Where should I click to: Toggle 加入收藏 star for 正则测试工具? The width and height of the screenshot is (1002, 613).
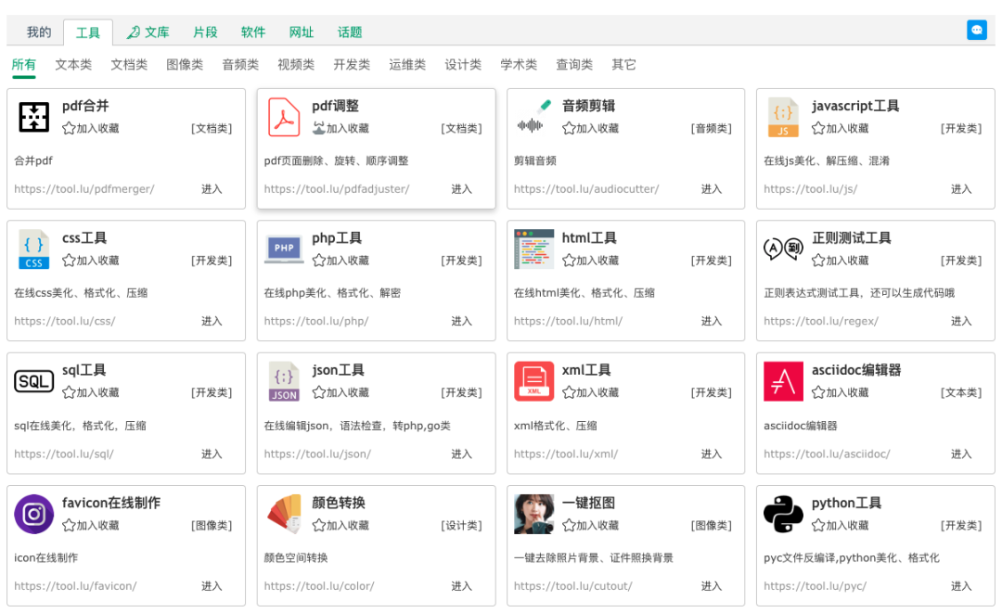pos(818,261)
